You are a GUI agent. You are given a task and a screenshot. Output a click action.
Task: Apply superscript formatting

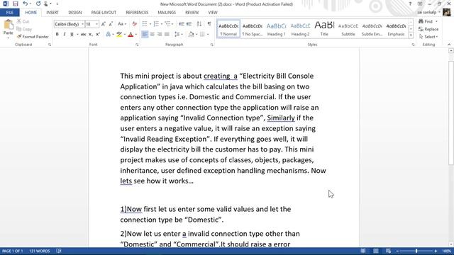tap(98, 35)
